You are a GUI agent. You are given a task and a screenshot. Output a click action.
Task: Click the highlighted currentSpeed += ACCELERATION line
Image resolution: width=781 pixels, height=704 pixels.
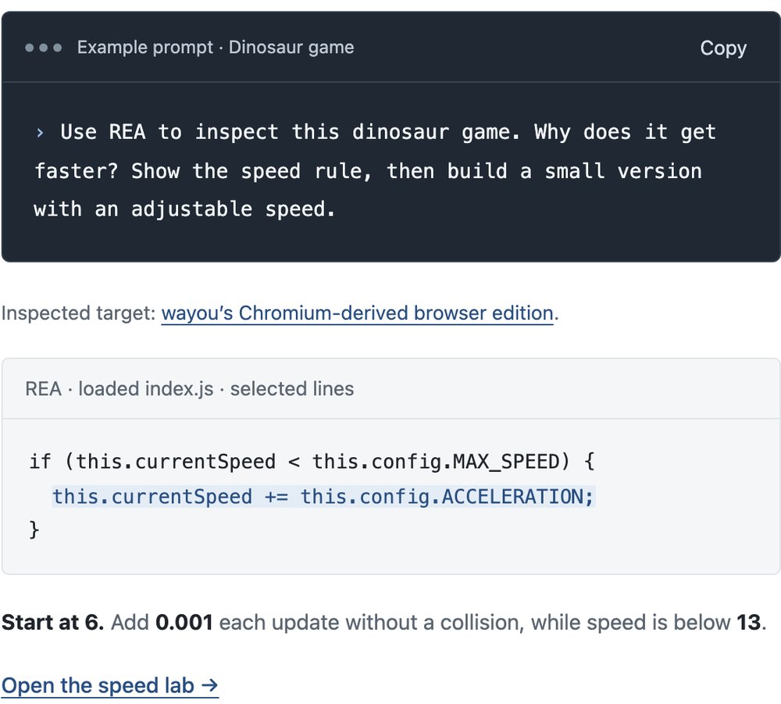point(324,497)
